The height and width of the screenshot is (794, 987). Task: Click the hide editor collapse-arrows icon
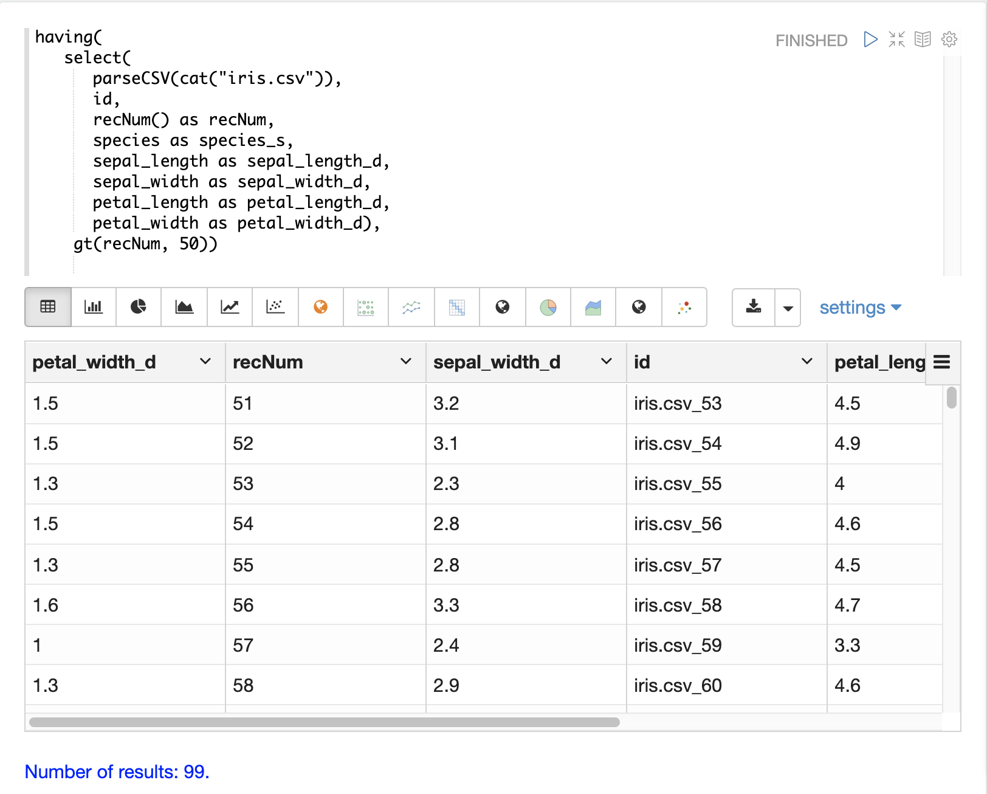pos(896,40)
